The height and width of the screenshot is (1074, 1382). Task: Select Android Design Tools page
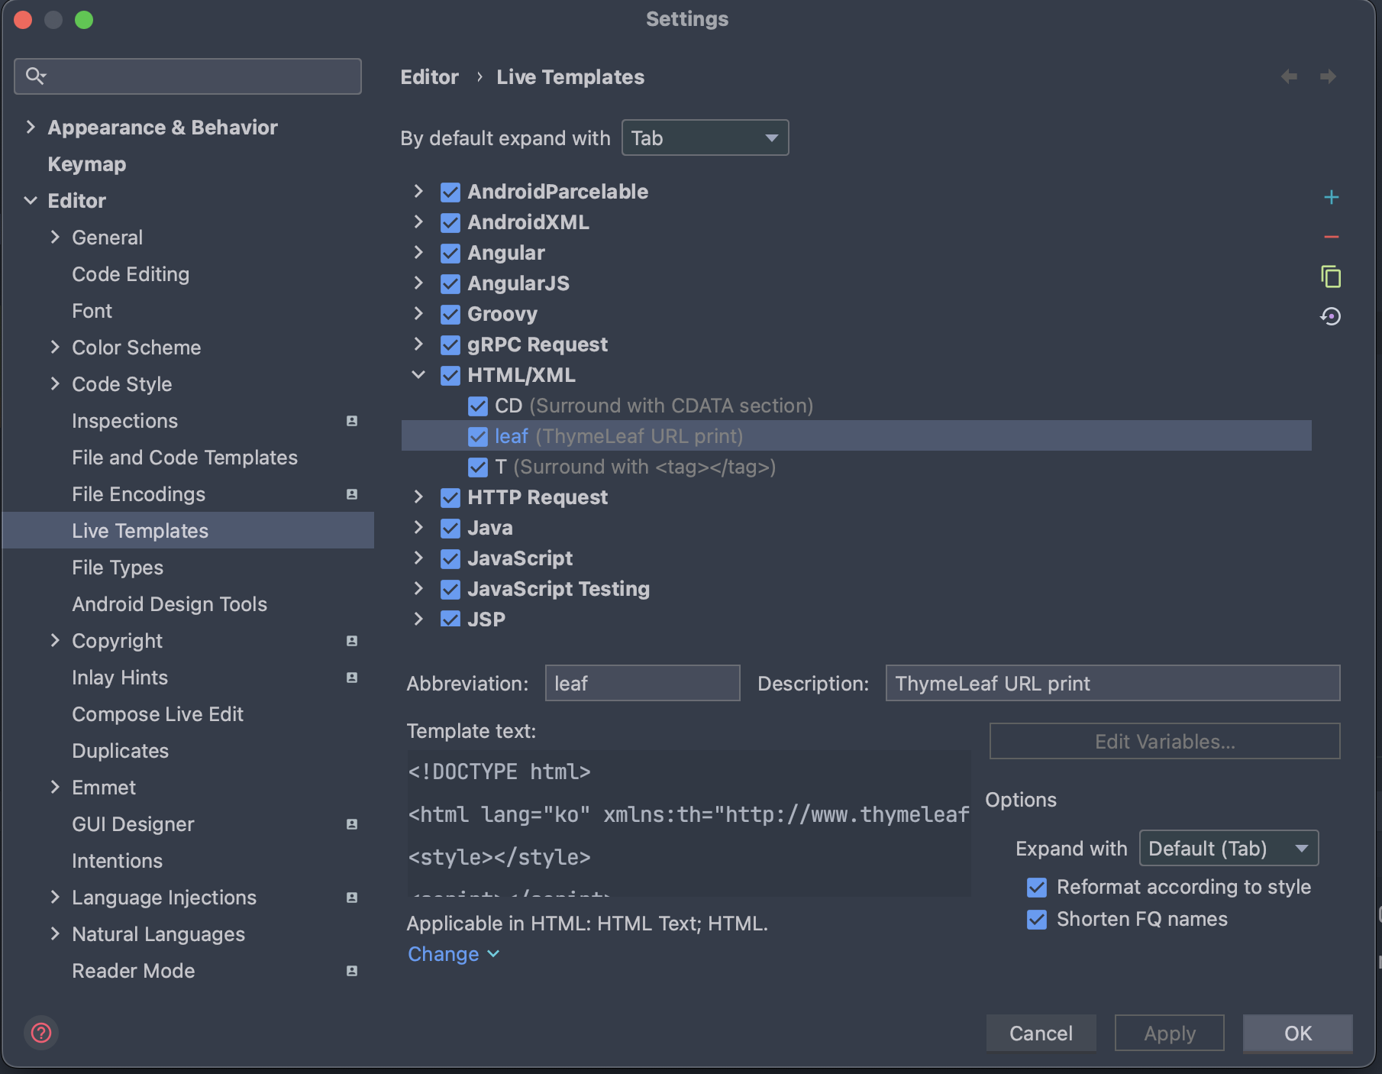coord(170,604)
